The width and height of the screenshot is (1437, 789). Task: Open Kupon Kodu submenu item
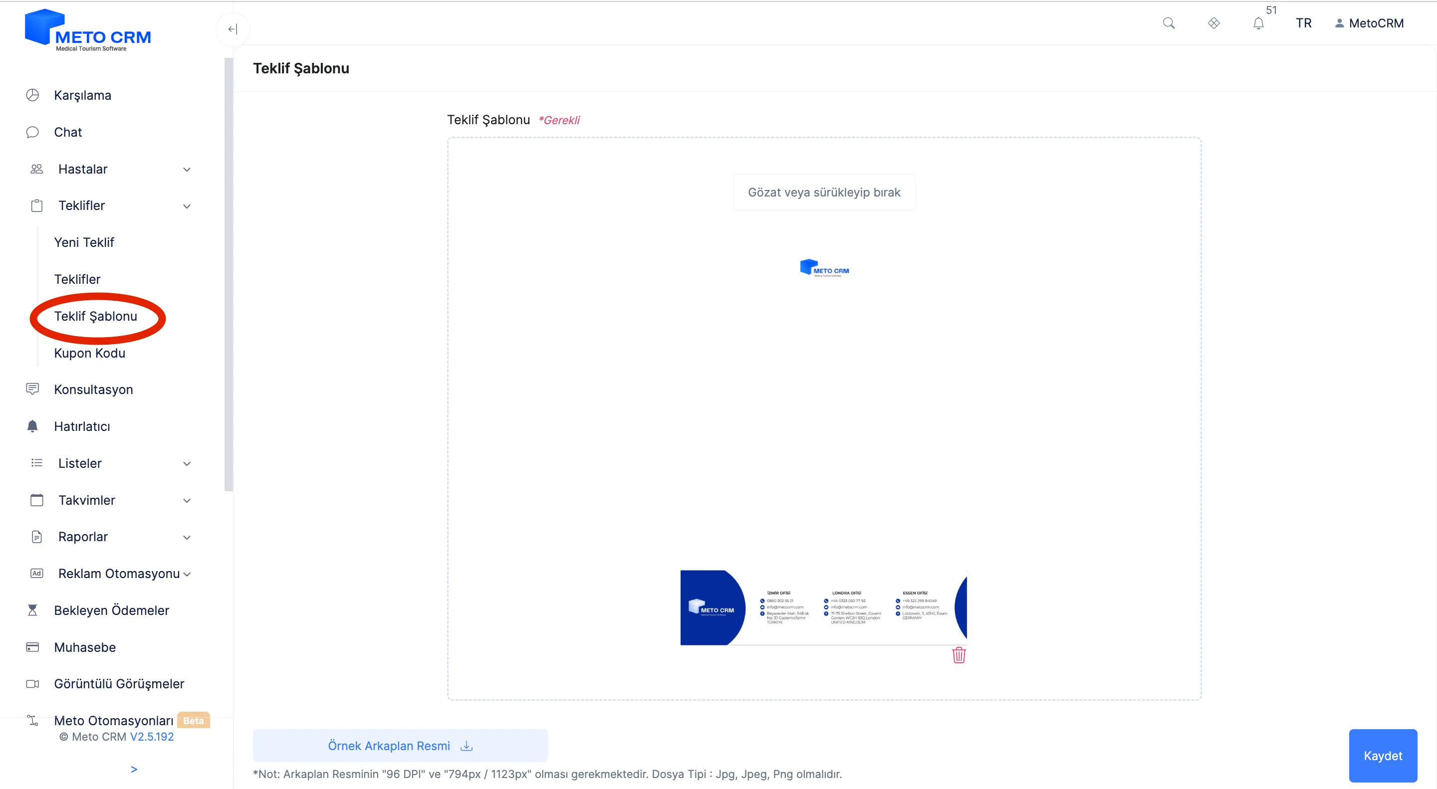point(89,353)
